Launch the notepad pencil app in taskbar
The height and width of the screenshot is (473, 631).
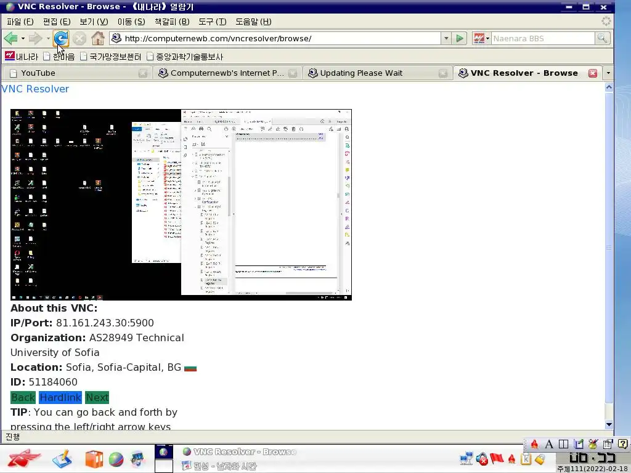pos(62,459)
